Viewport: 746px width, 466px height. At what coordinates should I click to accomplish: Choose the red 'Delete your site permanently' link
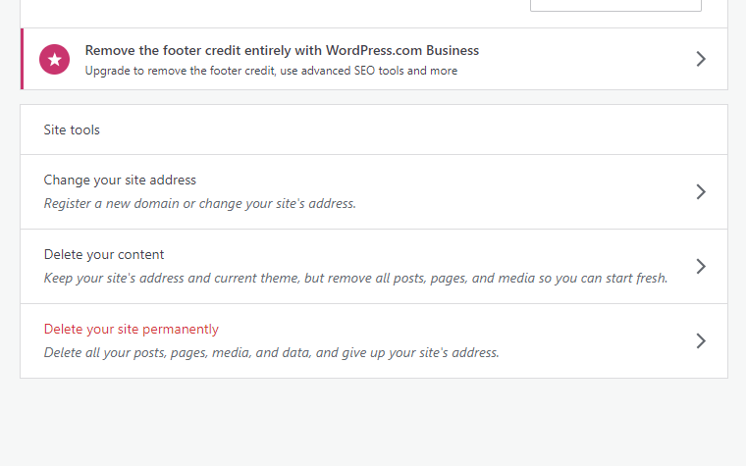pyautogui.click(x=131, y=330)
